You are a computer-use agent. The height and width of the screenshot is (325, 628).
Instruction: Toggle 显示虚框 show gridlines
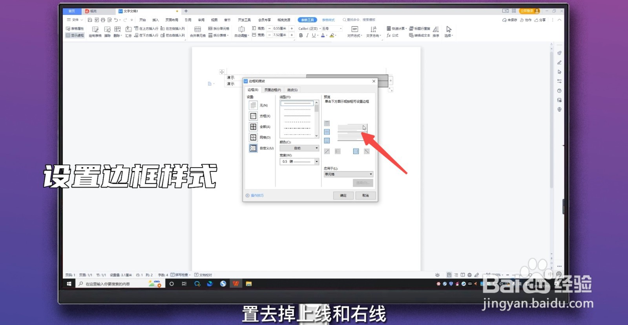75,35
